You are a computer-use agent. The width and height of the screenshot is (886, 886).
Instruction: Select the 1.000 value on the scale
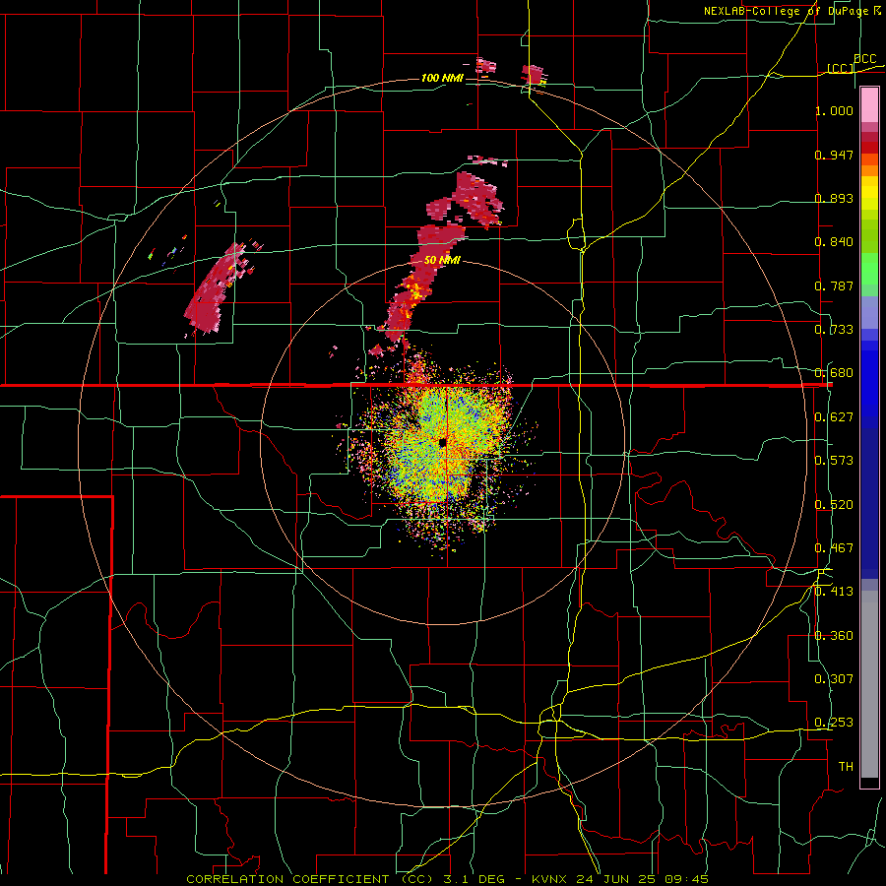click(x=834, y=110)
